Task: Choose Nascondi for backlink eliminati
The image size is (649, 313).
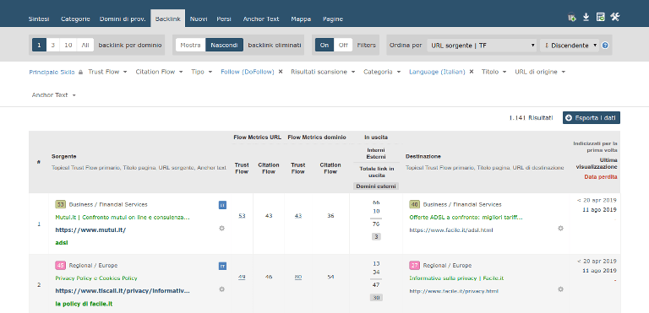Action: click(x=224, y=45)
